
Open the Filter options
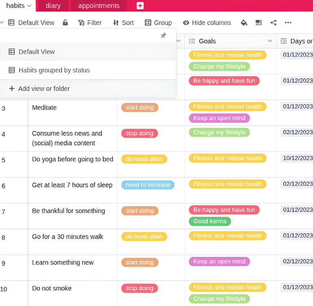[x=90, y=22]
